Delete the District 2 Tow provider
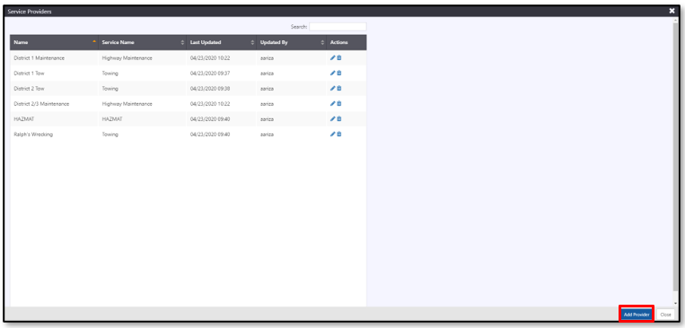Viewport: 685px width, 328px height. (339, 89)
